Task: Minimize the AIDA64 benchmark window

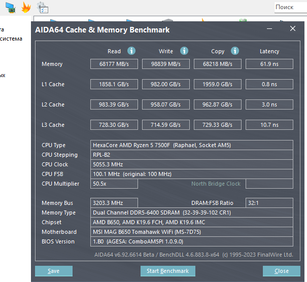Action: tap(269, 29)
